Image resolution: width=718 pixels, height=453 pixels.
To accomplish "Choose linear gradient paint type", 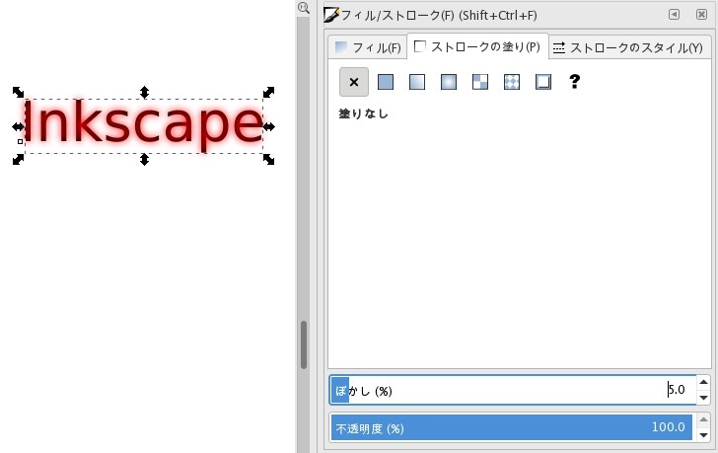I will click(416, 82).
